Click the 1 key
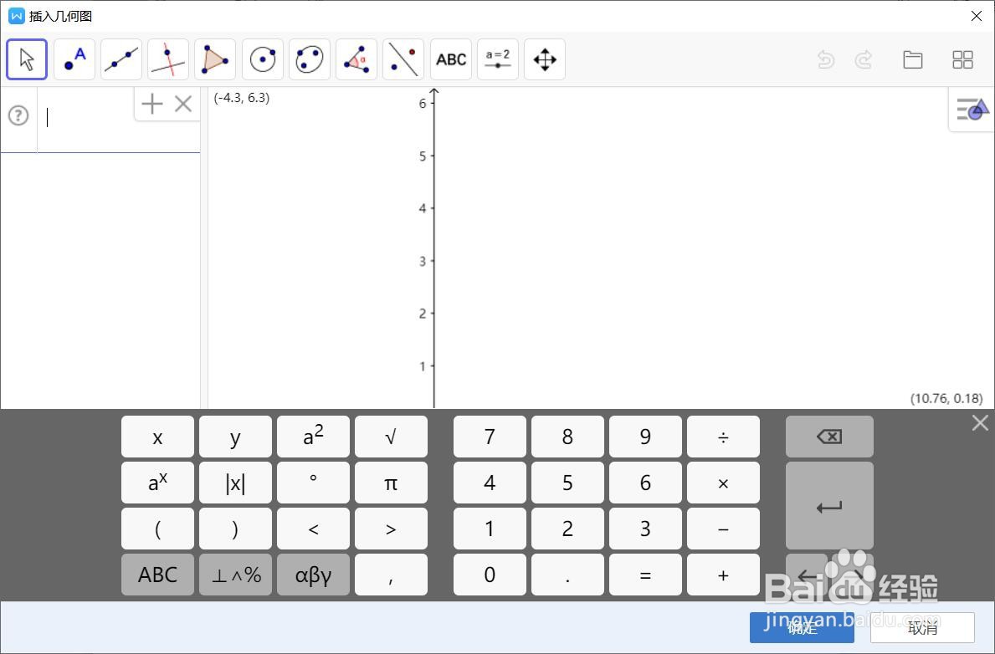Viewport: 995px width, 654px height. coord(490,529)
